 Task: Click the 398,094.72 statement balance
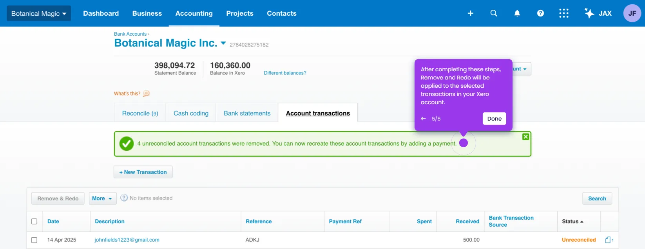[174, 65]
